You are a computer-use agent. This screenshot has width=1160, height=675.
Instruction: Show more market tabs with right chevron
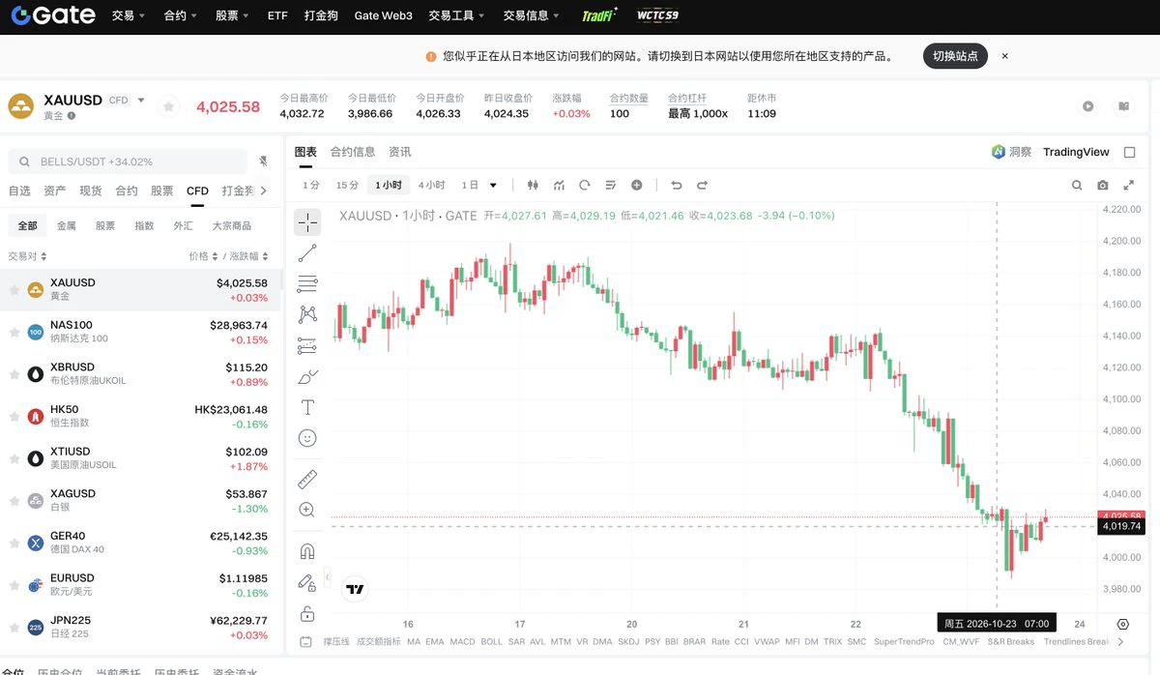(264, 191)
